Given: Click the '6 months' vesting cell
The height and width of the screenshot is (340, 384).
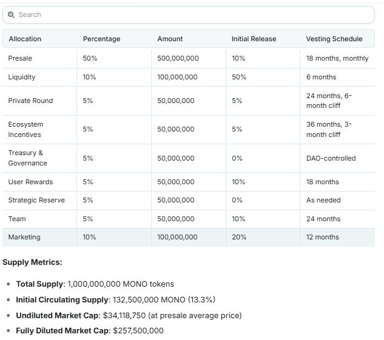Looking at the screenshot, I should [x=337, y=77].
